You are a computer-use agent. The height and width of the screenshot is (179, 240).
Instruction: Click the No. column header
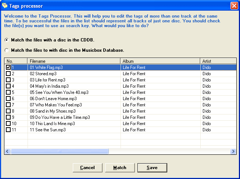tap(16, 61)
